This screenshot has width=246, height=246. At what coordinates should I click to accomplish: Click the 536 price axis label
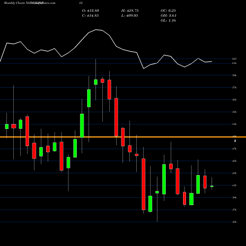(234, 112)
